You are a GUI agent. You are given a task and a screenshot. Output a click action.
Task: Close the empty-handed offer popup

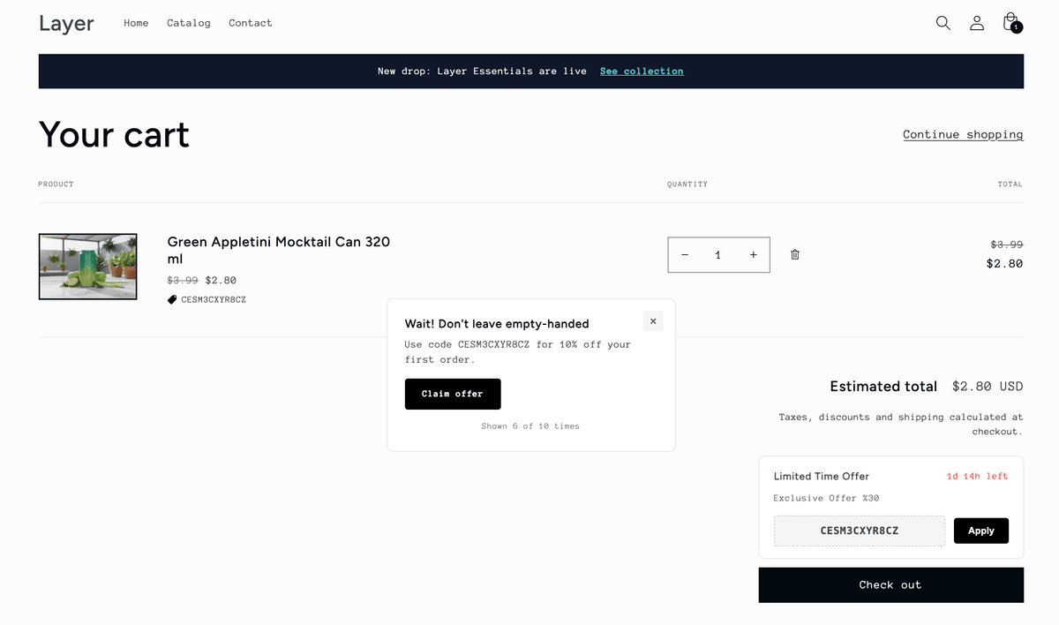pos(653,321)
